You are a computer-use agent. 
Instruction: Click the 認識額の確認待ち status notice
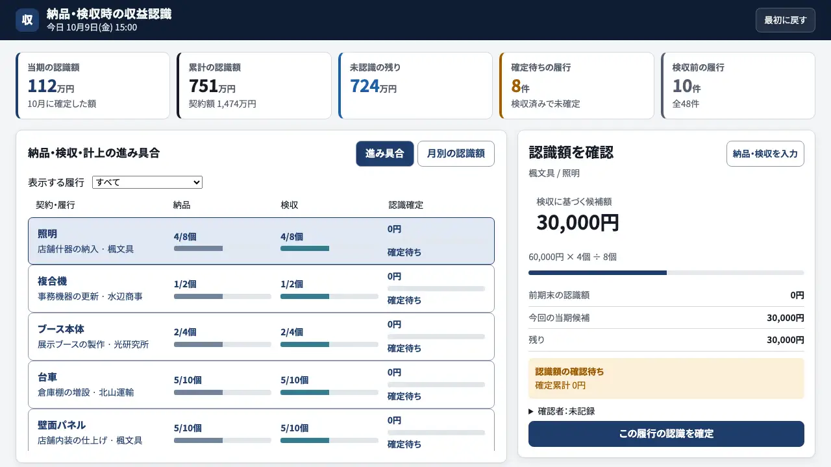[666, 378]
